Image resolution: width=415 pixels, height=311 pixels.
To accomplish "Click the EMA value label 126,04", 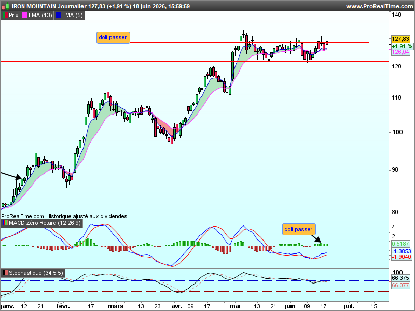I will [x=400, y=52].
